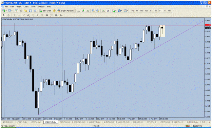212x128 pixels.
Task: Open the Indicators dropdown arrow
Action: coord(116,11)
